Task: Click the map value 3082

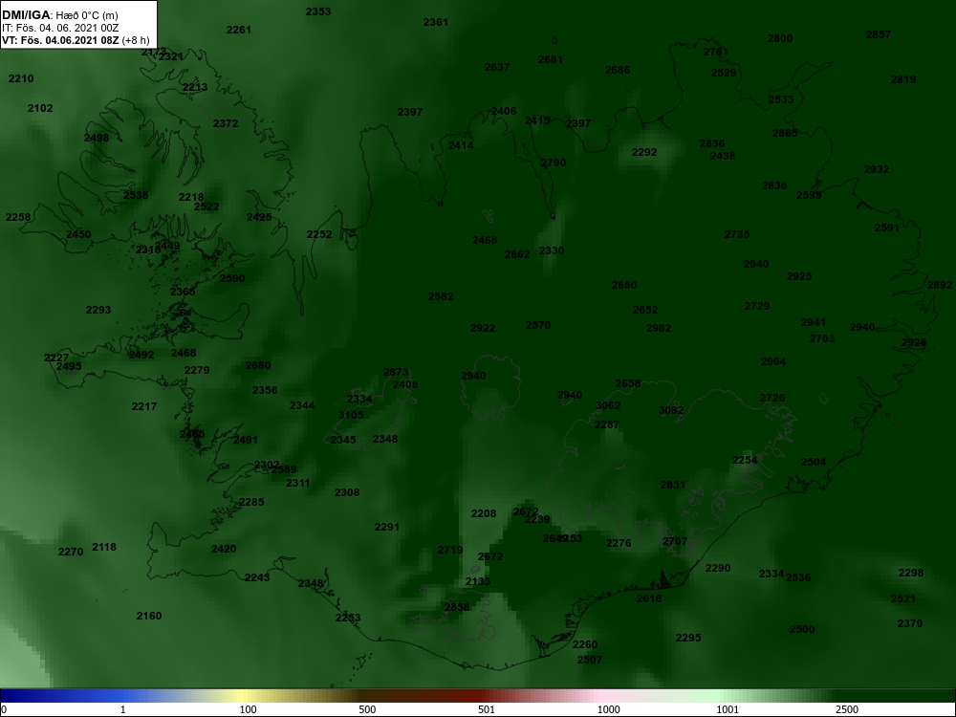Action: click(x=671, y=410)
